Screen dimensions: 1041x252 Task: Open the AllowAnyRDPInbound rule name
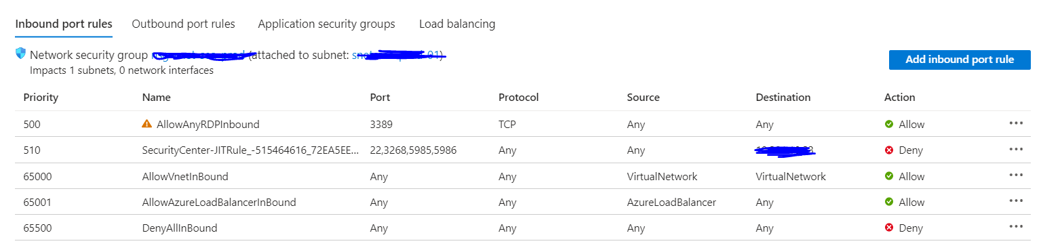(x=208, y=125)
